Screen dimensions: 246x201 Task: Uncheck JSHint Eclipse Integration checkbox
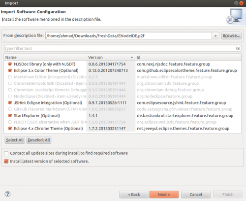click(10, 102)
